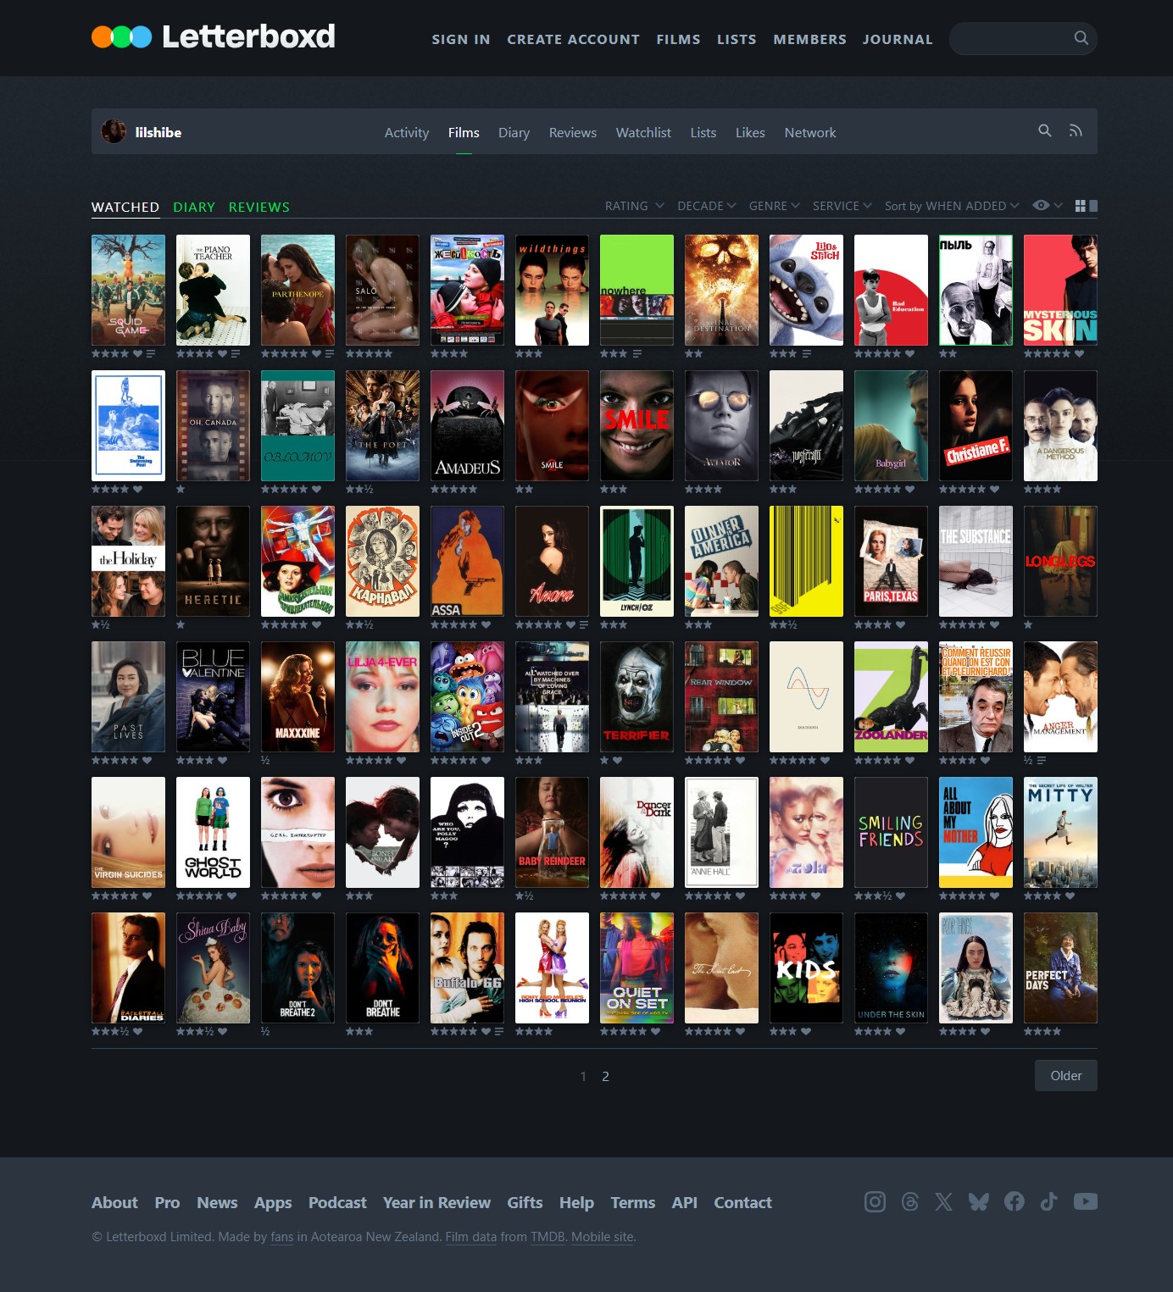Open the Baby Reindeer poster

pyautogui.click(x=552, y=832)
